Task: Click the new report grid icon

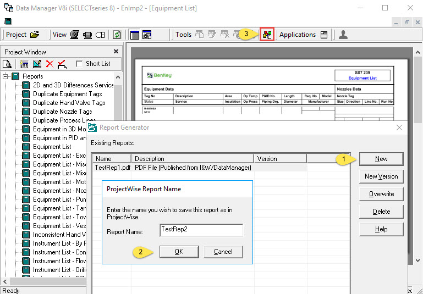Action: point(24,64)
